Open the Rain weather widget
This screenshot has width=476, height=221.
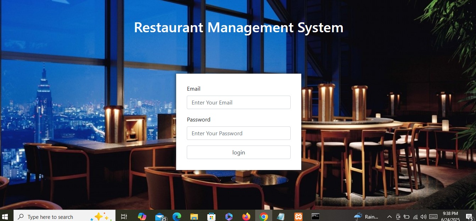coord(366,217)
